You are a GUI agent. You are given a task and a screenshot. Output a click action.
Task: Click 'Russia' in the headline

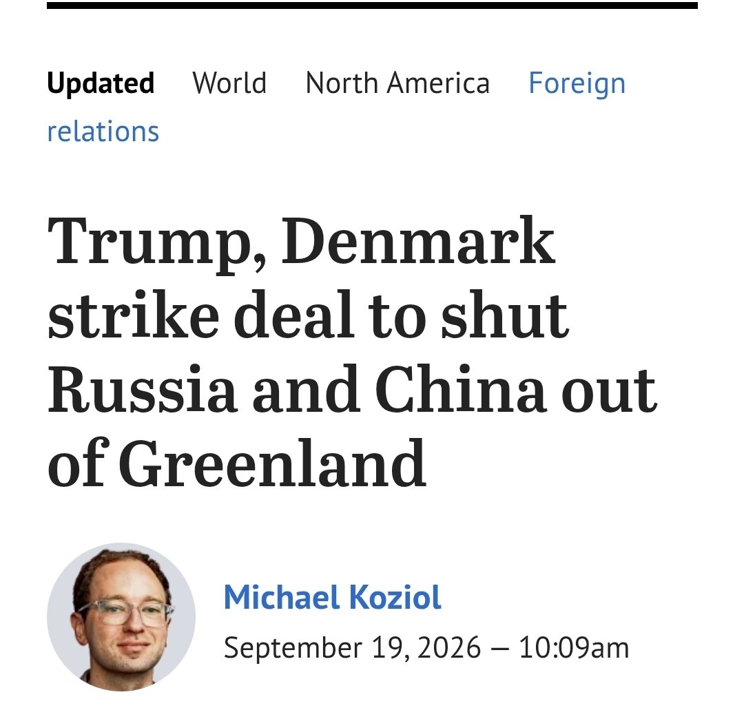pyautogui.click(x=143, y=389)
